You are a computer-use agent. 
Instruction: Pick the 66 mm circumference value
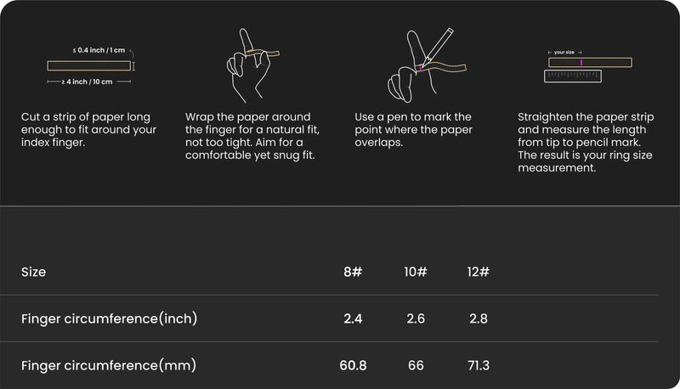(416, 365)
